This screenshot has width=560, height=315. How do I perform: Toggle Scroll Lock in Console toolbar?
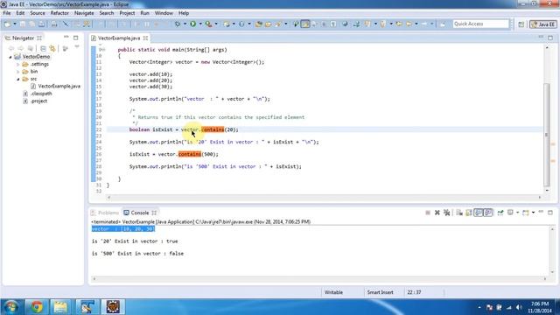point(469,213)
